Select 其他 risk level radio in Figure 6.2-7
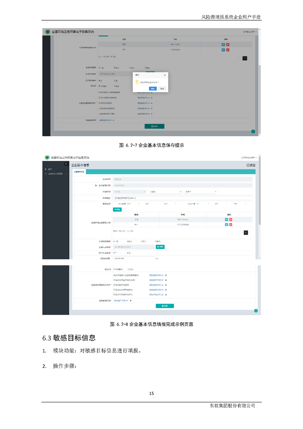Screen dimensions: 303x429 point(145,68)
